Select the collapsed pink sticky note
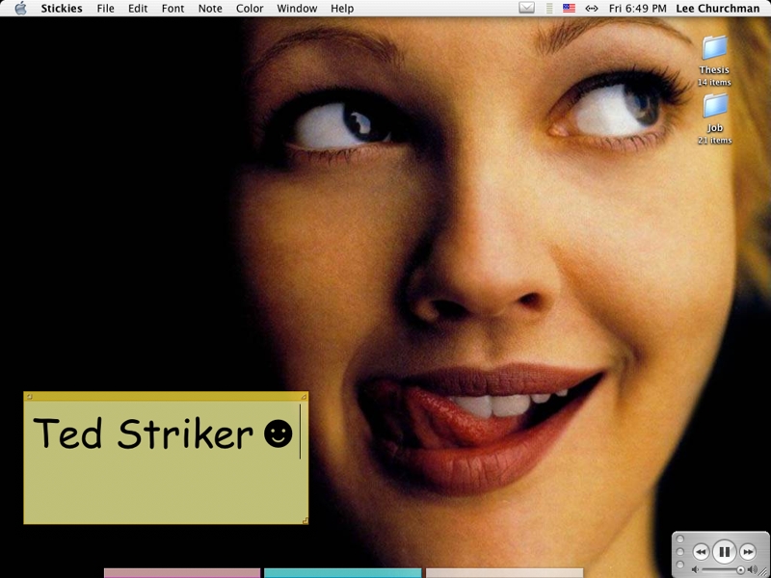Viewport: 771px width, 578px height. (x=181, y=572)
